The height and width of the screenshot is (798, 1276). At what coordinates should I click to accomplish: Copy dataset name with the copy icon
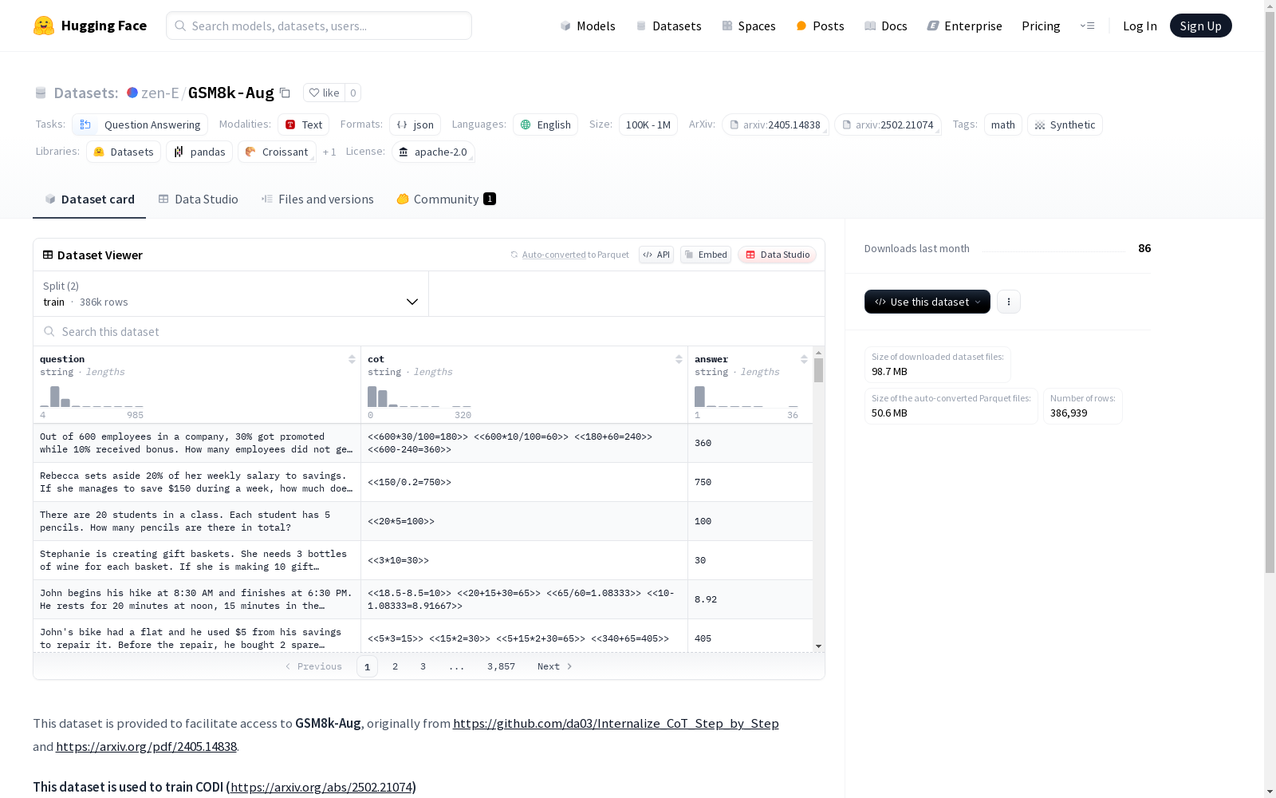[x=285, y=93]
